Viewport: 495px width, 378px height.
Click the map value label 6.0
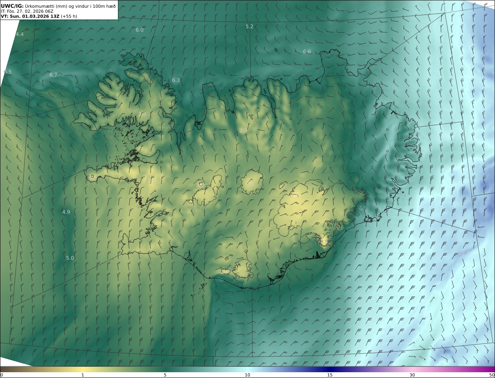[x=140, y=30]
